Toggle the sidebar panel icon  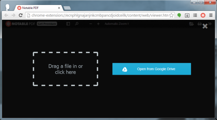coord(68,24)
